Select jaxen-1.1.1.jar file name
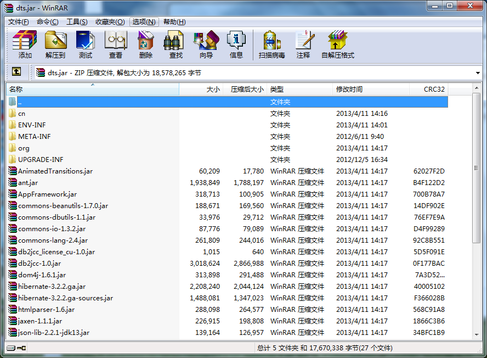Viewport: 487px width, 358px height. point(40,321)
